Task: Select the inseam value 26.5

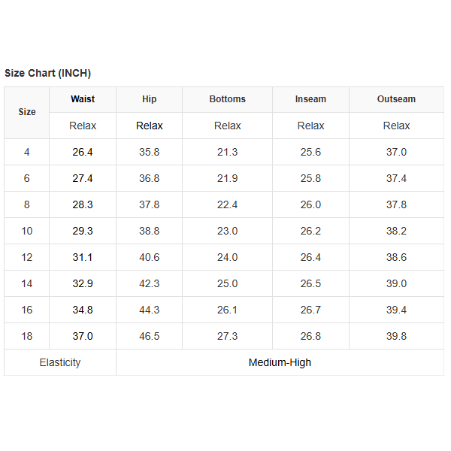Action: 310,283
